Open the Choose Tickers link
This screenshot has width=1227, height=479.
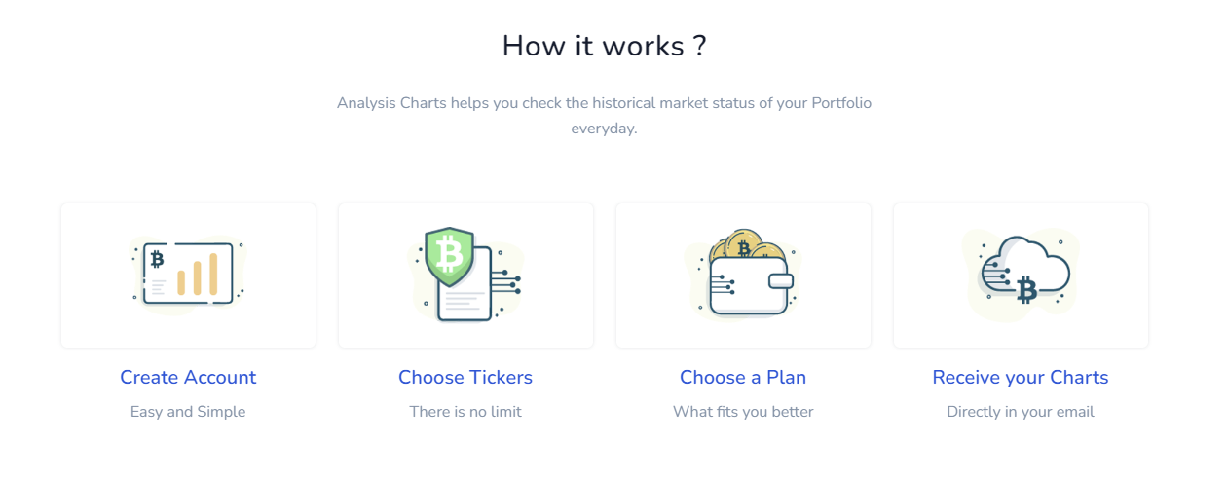pyautogui.click(x=465, y=377)
